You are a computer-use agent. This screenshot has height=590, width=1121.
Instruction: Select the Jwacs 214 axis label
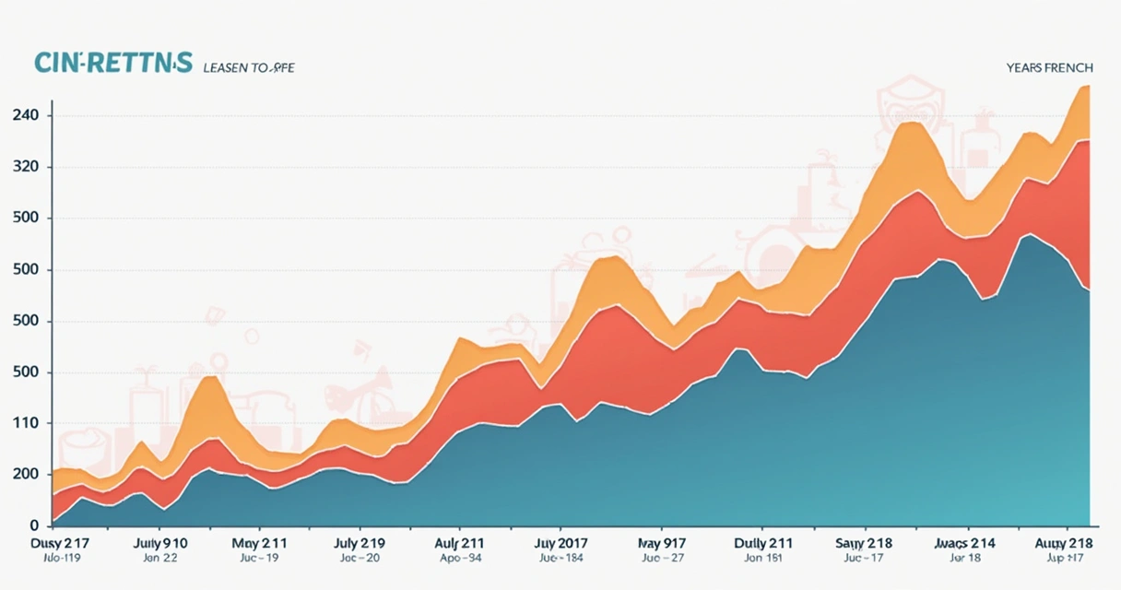(964, 543)
